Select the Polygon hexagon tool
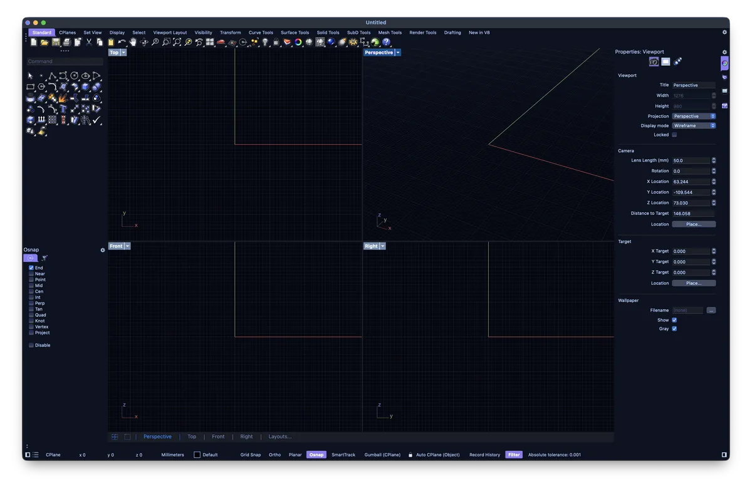The width and height of the screenshot is (752, 493). (41, 86)
